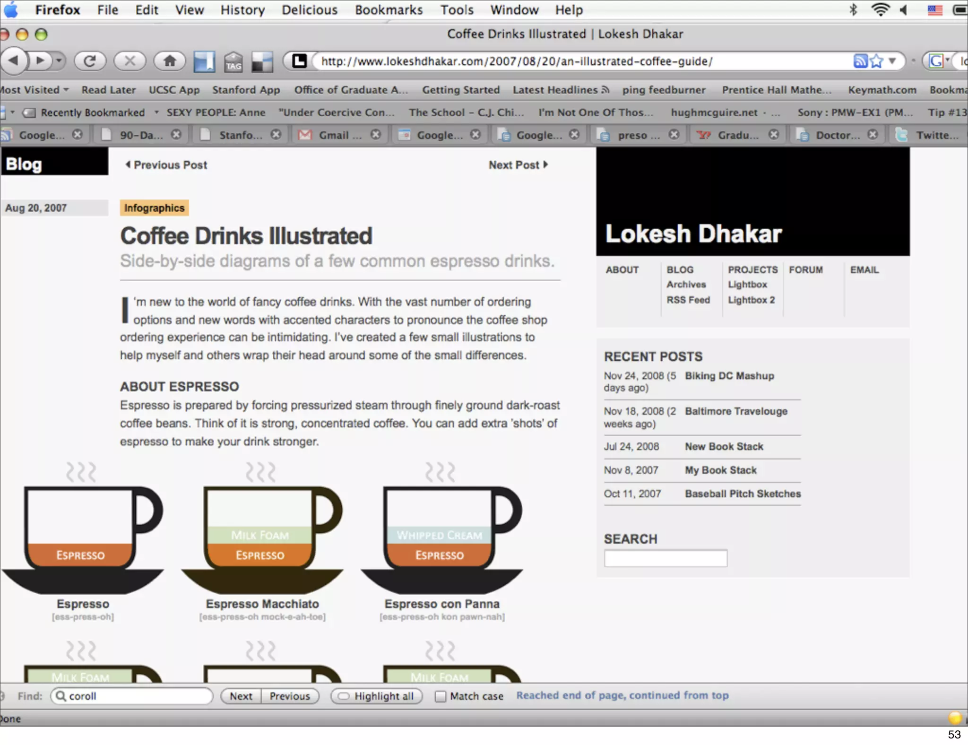968x745 pixels.
Task: Click the RSS feed icon in address bar
Action: click(860, 61)
